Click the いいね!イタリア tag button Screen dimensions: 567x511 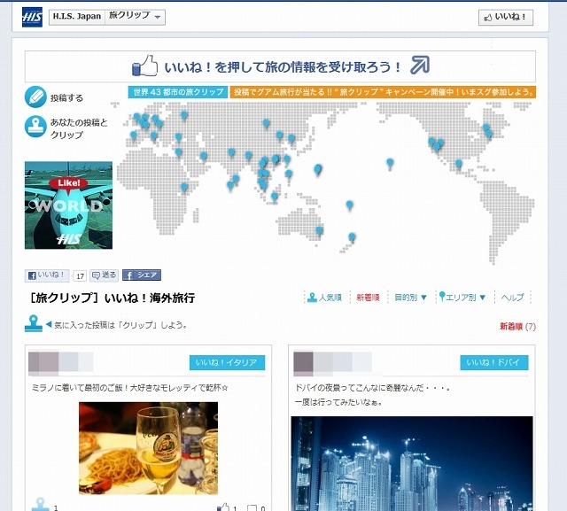pyautogui.click(x=227, y=362)
